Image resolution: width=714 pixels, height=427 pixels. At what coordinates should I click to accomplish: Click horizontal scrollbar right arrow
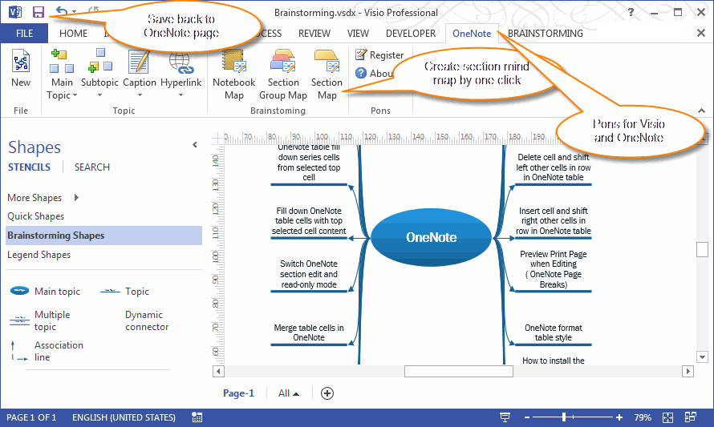pyautogui.click(x=688, y=372)
